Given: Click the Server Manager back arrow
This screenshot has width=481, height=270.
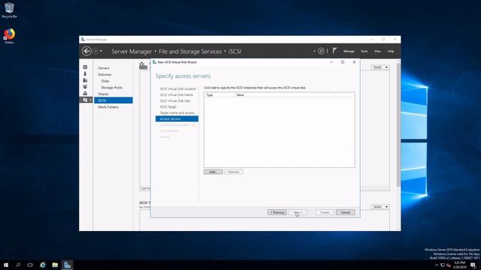Looking at the screenshot, I should coord(86,51).
